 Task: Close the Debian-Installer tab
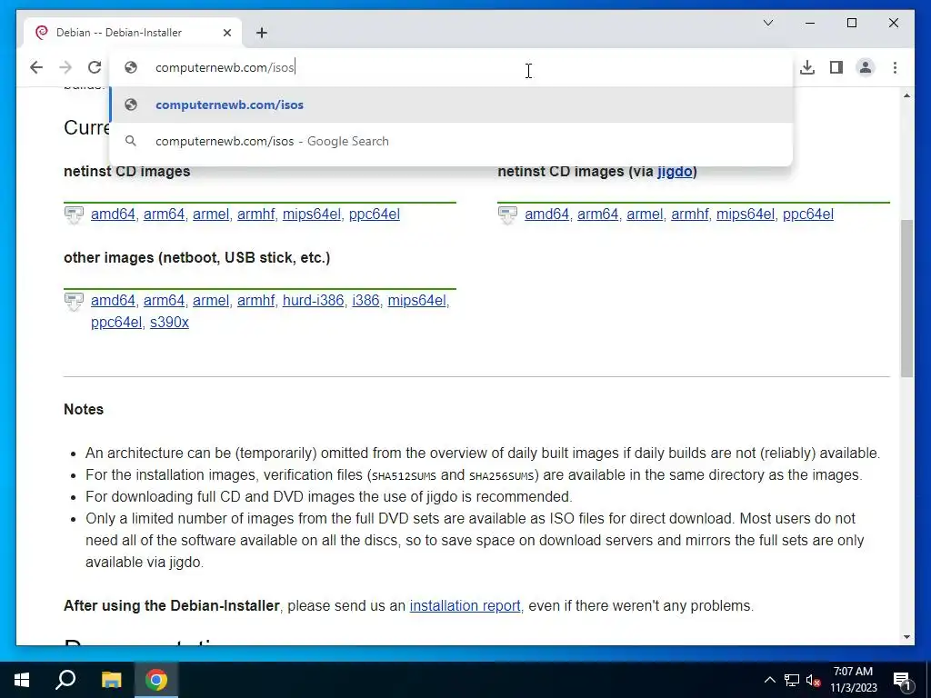226,33
